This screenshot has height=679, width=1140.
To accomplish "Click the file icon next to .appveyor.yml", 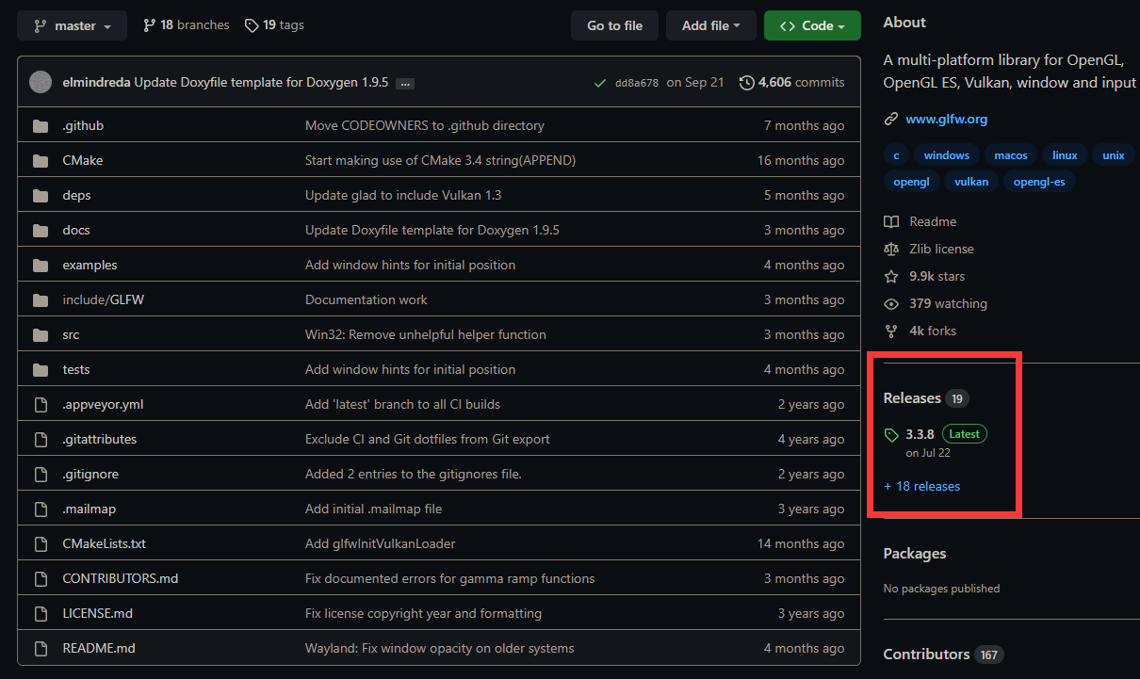I will pos(41,404).
